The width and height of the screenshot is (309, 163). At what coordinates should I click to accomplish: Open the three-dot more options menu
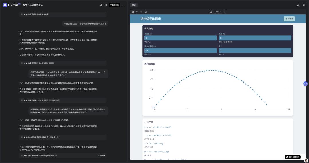click(x=123, y=5)
